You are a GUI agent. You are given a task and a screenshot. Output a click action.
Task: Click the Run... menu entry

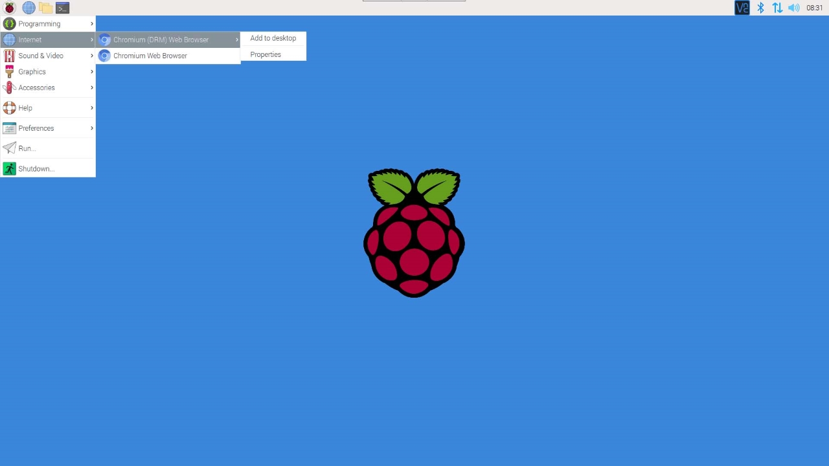point(27,148)
